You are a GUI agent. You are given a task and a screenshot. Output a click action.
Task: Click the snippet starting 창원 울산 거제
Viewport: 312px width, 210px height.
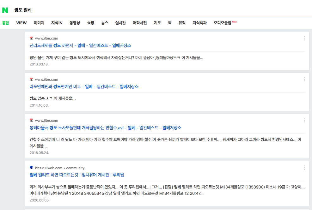click(x=116, y=58)
